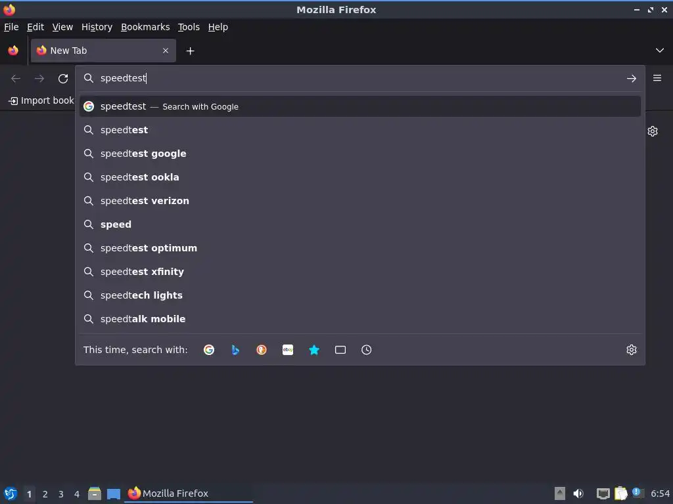Search this time with eBay icon
Screen dimensions: 673x504
(x=288, y=350)
